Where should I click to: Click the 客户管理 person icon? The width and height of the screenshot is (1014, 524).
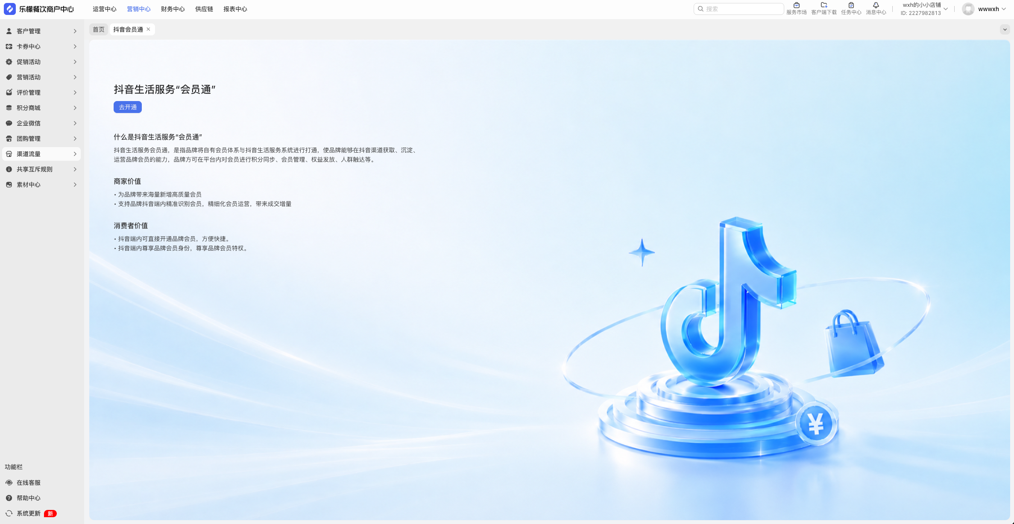pos(9,31)
